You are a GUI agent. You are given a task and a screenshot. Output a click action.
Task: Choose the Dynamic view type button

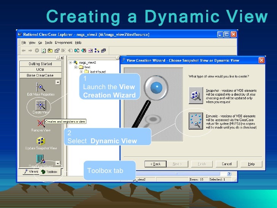coord(196,121)
